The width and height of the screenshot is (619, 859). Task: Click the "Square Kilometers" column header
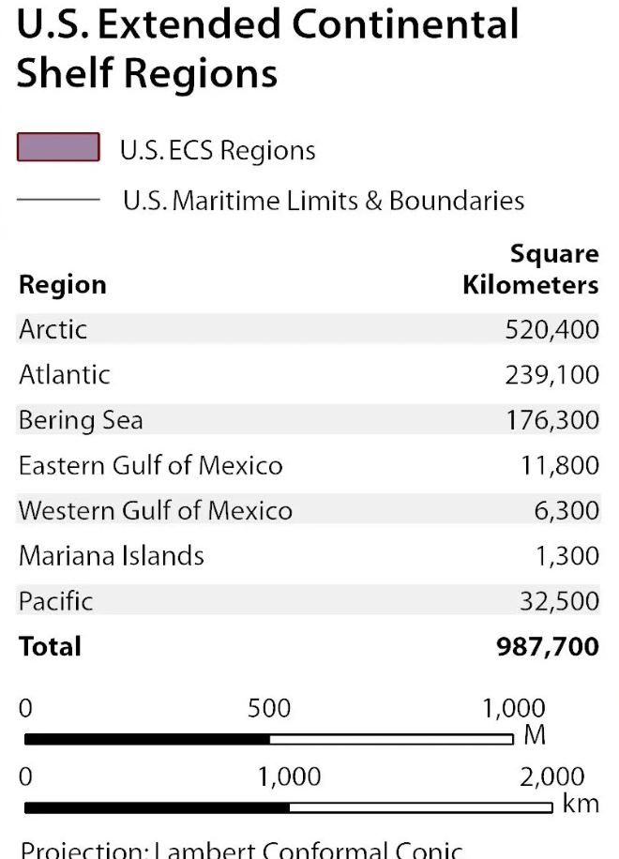[531, 269]
